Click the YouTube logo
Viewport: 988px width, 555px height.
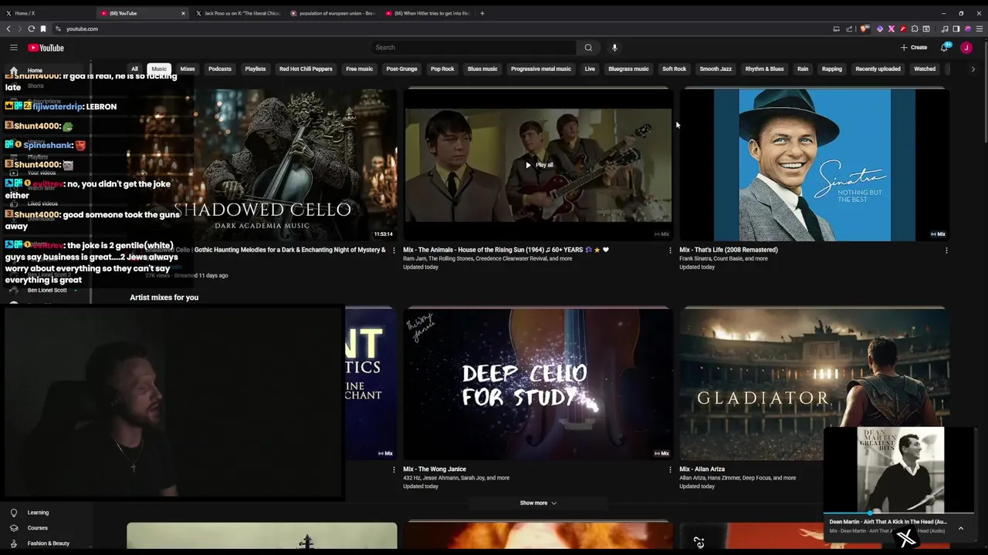(46, 48)
